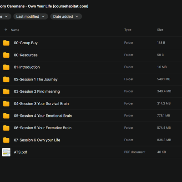Open the Last modified filter dropdown
This screenshot has width=182, height=182.
30,16
